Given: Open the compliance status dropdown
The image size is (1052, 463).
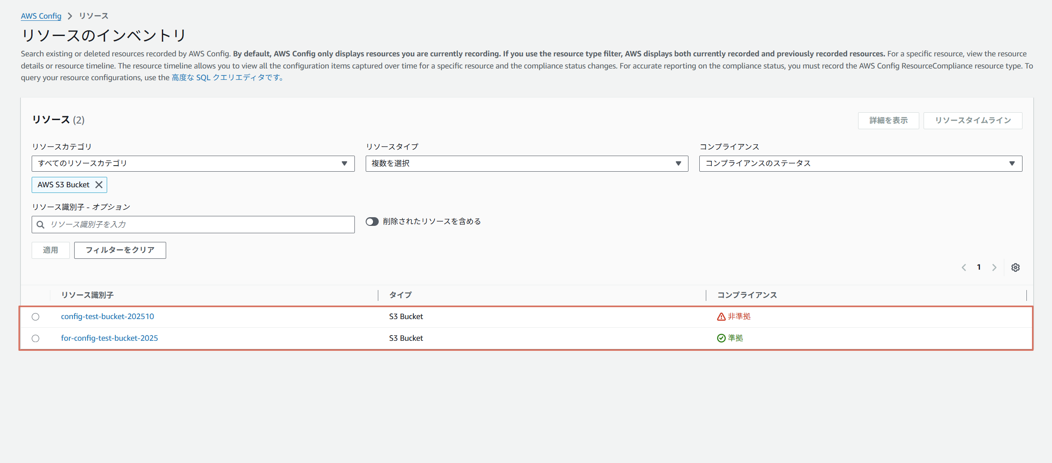Looking at the screenshot, I should coord(860,163).
